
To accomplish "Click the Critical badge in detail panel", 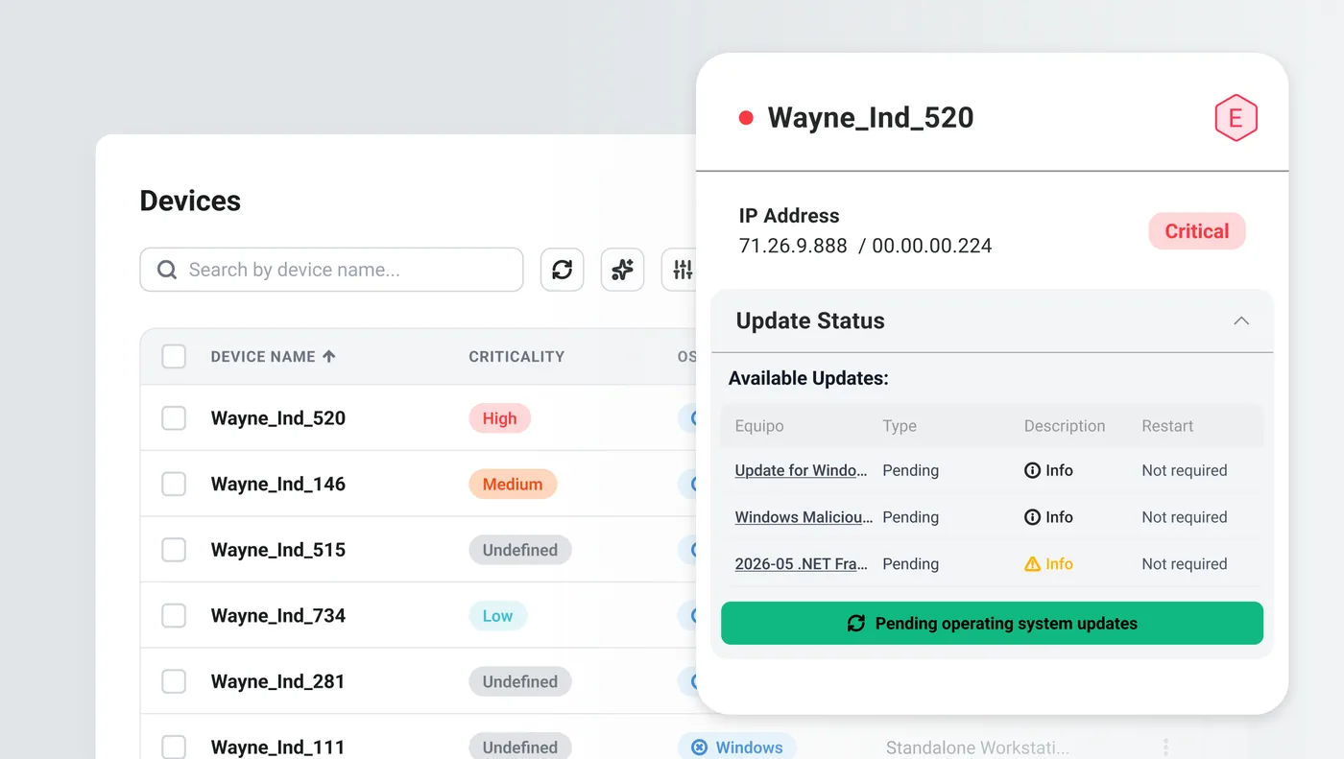I will 1197,231.
